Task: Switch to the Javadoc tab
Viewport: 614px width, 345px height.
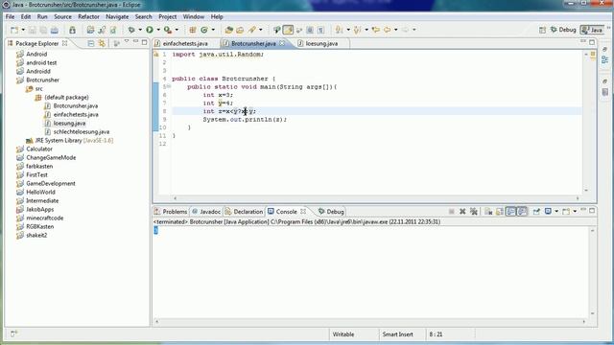Action: tap(206, 211)
